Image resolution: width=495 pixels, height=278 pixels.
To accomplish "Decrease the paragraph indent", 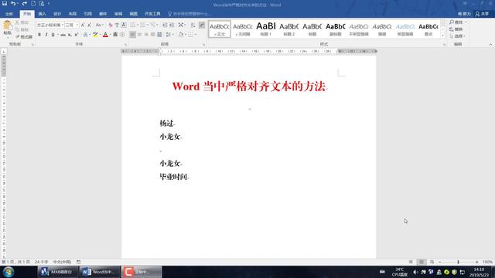I will point(165,25).
